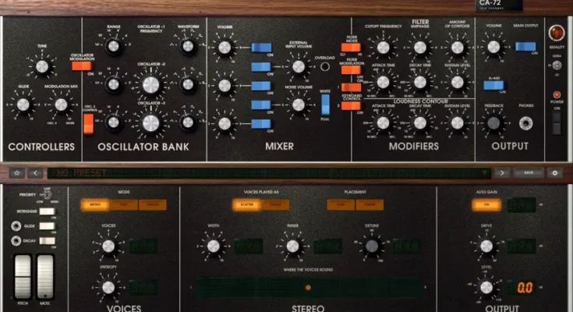The image size is (573, 312).
Task: Select the Poly mode tab
Action: (123, 205)
